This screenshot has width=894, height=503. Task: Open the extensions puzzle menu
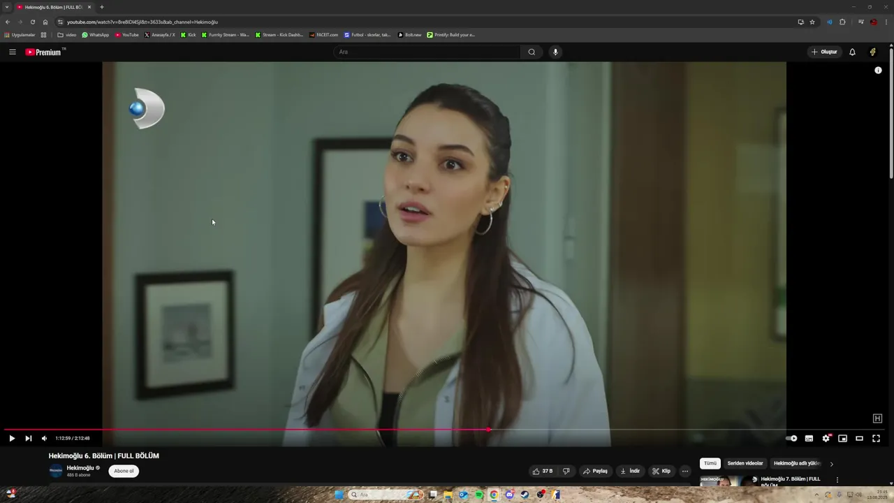(x=842, y=22)
